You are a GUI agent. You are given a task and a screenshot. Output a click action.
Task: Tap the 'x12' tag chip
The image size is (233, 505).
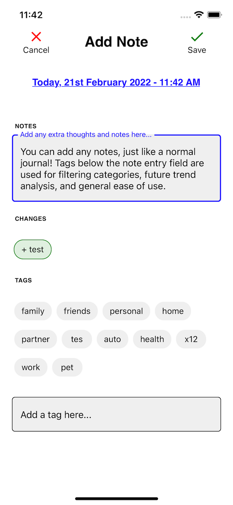click(x=191, y=339)
